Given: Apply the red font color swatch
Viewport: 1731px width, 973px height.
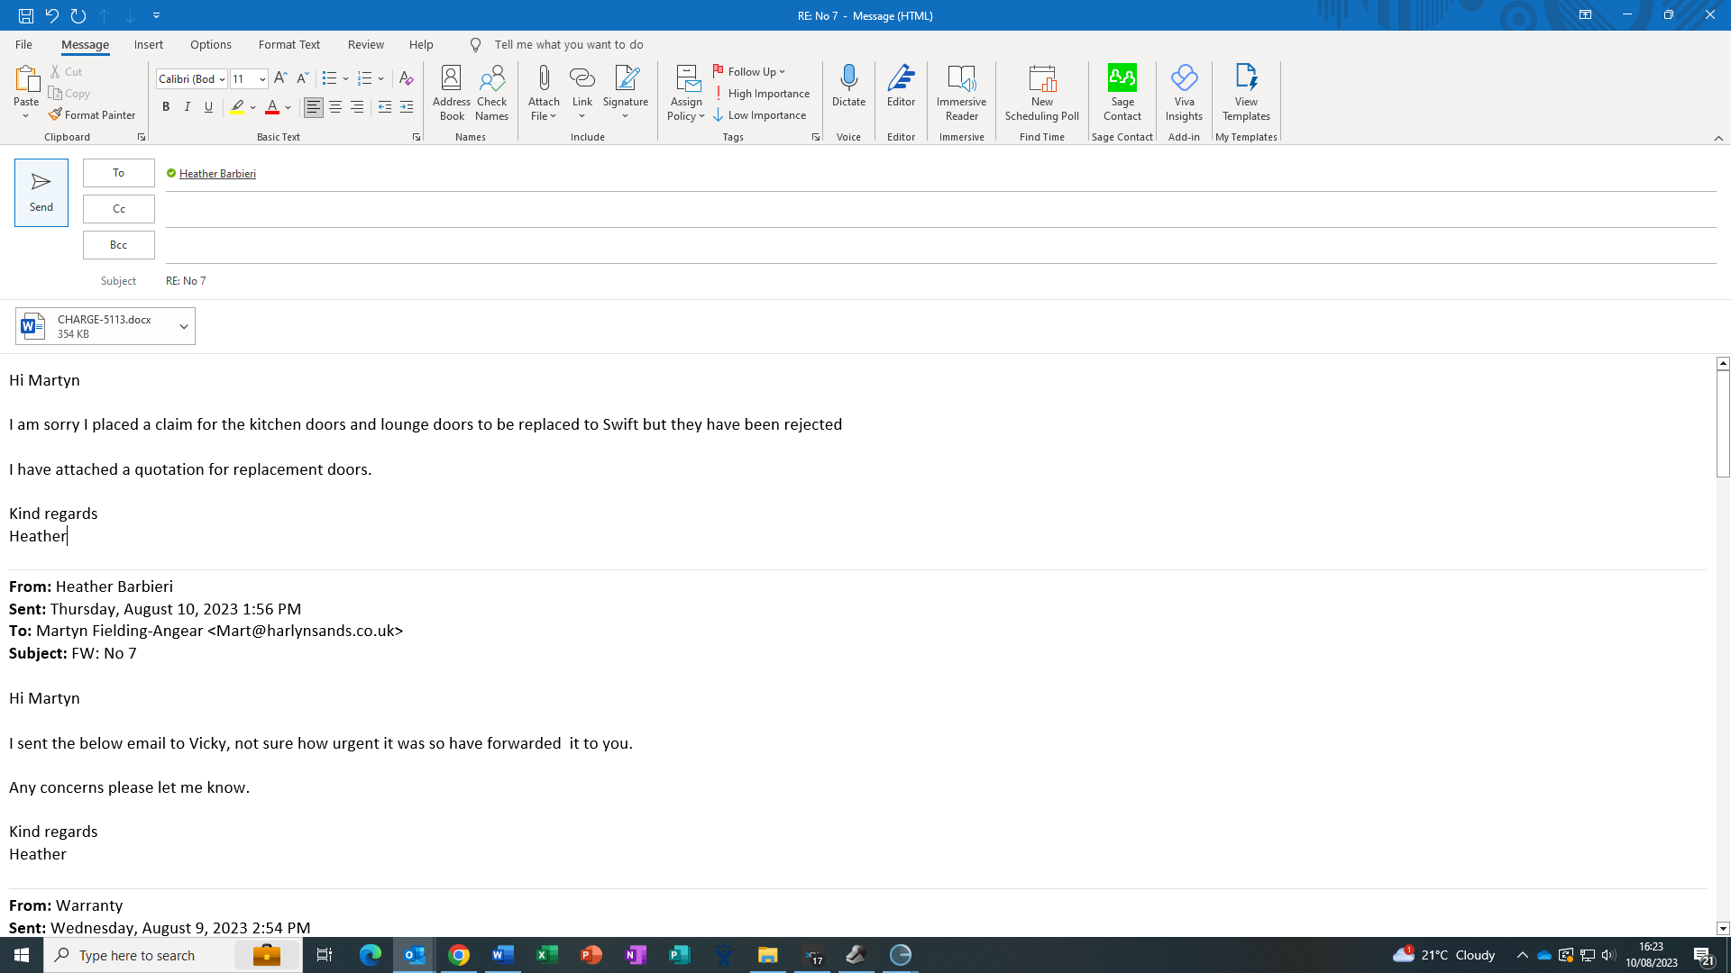Looking at the screenshot, I should [x=271, y=107].
